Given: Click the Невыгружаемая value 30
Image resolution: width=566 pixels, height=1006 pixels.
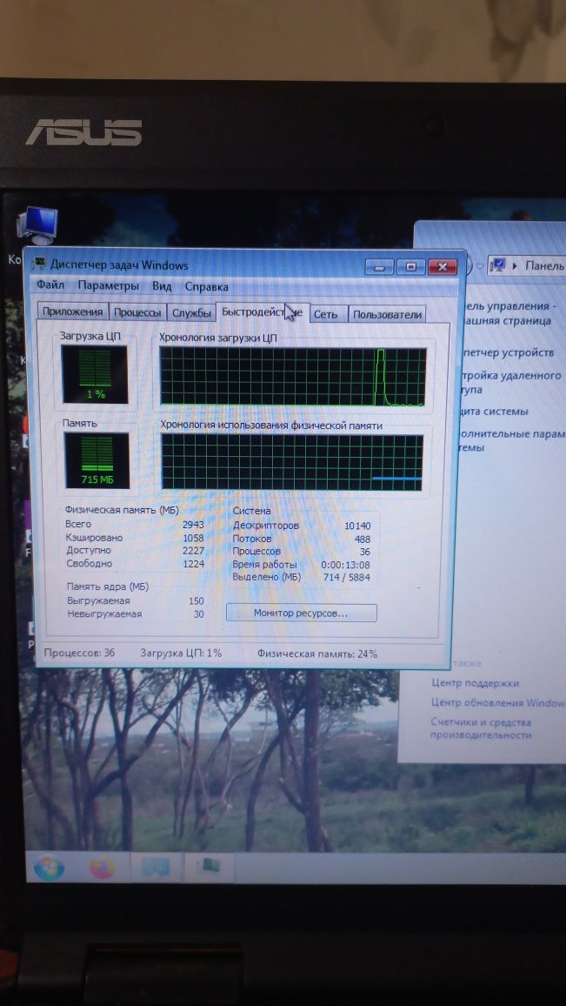Looking at the screenshot, I should [199, 614].
